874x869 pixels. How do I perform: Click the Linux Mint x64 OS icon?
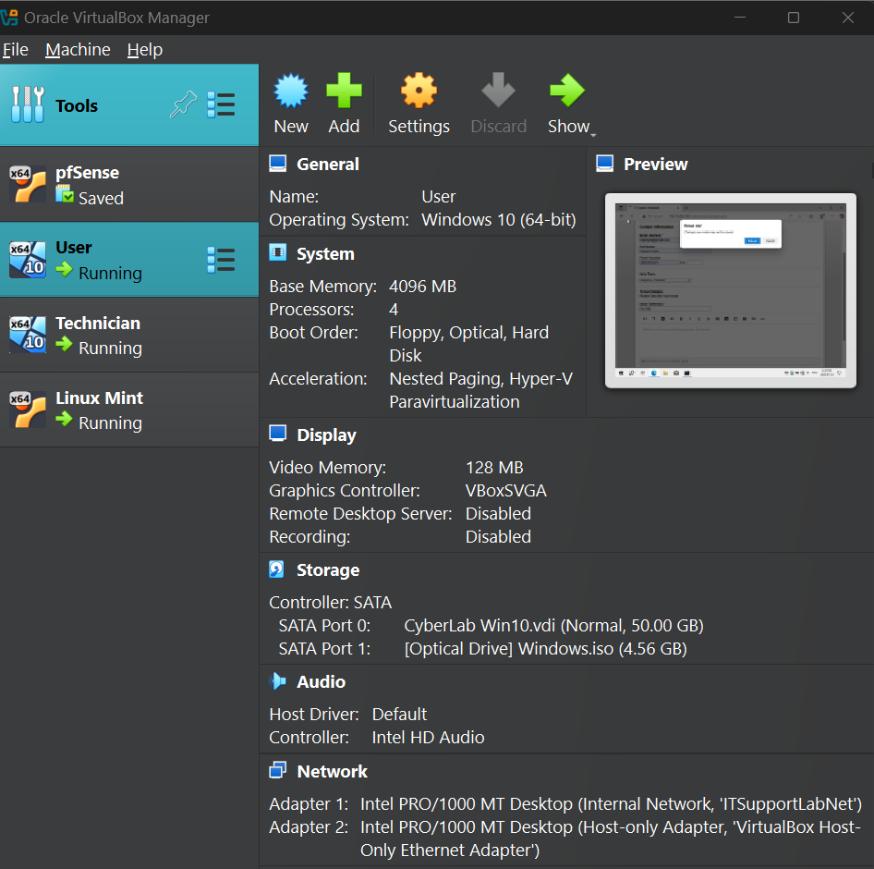coord(28,410)
